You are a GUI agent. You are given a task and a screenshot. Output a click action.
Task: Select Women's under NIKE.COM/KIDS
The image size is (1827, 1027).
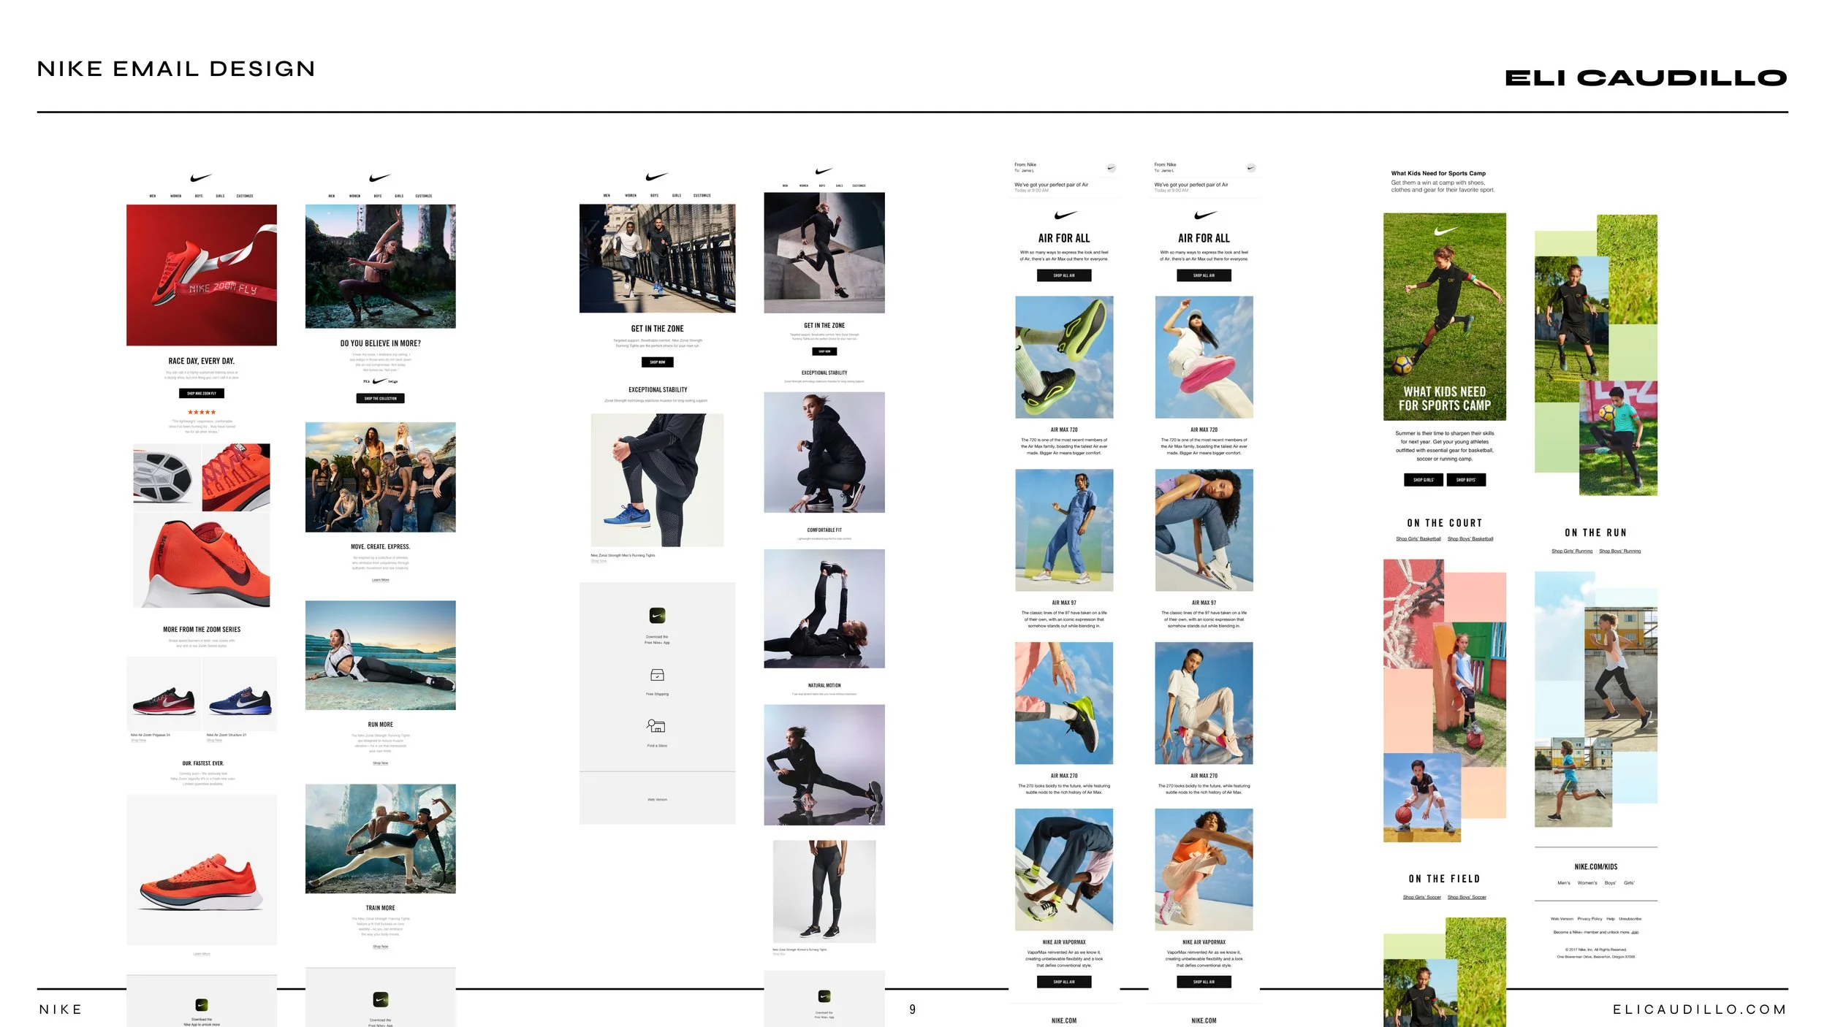(x=1587, y=883)
